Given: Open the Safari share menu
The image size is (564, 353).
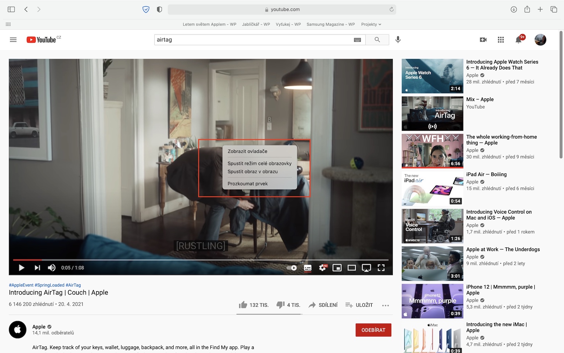Looking at the screenshot, I should [527, 9].
